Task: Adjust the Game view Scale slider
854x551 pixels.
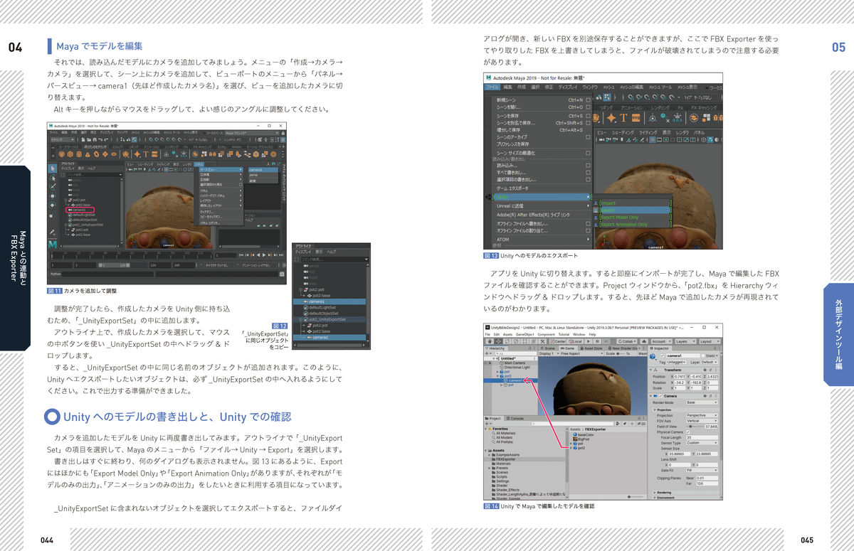Action: [x=621, y=353]
